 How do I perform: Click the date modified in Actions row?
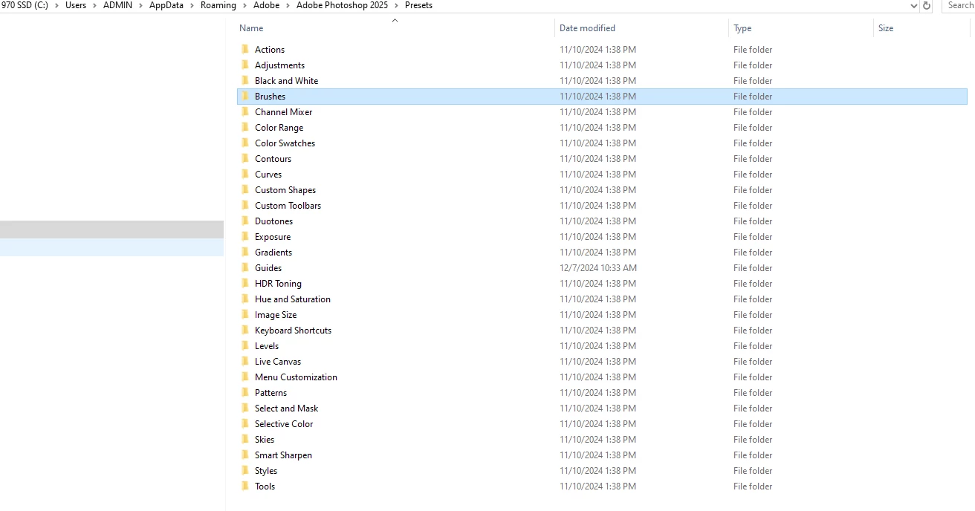coord(597,50)
